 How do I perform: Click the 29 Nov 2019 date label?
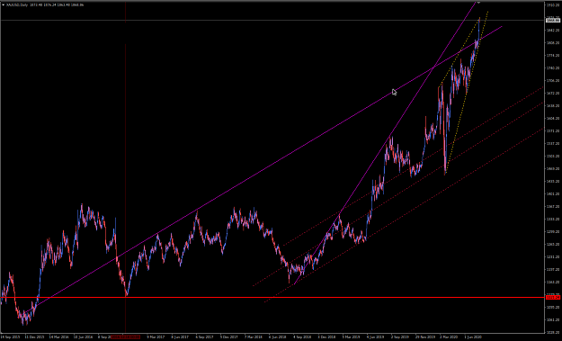pos(424,337)
